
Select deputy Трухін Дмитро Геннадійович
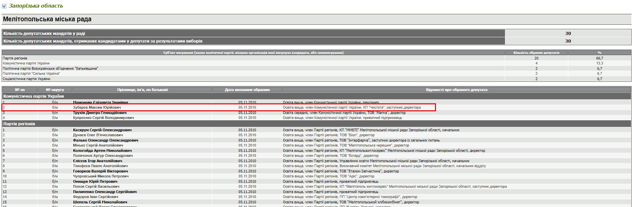point(99,113)
